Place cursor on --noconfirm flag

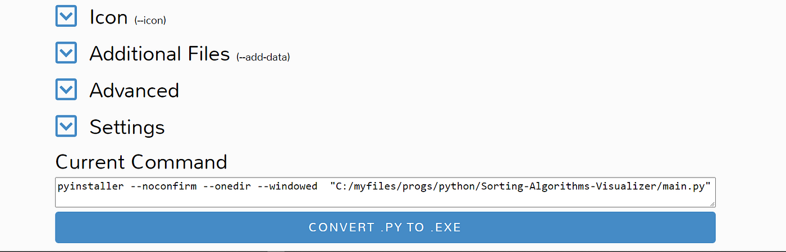click(163, 186)
